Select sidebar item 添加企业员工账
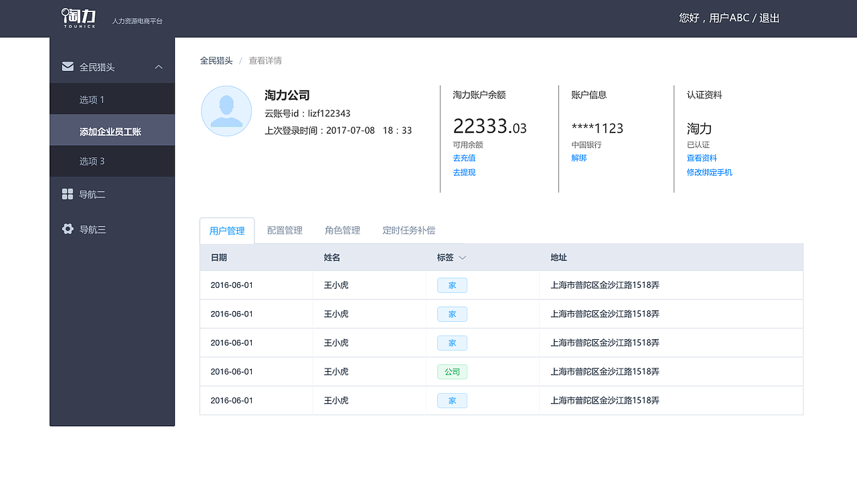857x491 pixels. (x=112, y=131)
